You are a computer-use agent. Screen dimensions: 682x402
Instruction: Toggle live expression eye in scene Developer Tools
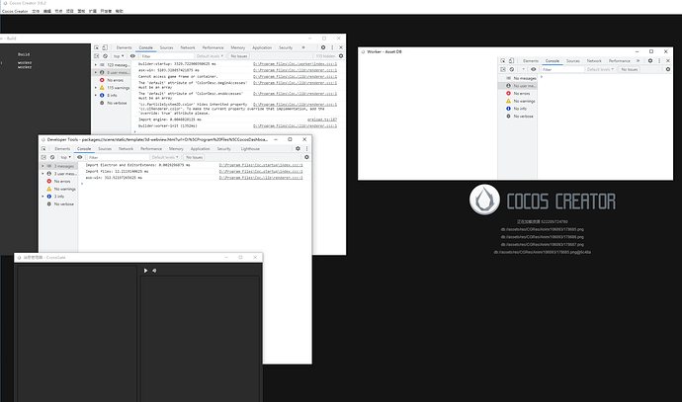click(80, 157)
